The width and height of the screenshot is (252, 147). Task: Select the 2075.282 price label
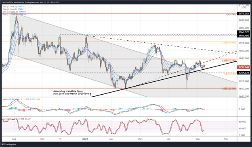click(x=244, y=14)
